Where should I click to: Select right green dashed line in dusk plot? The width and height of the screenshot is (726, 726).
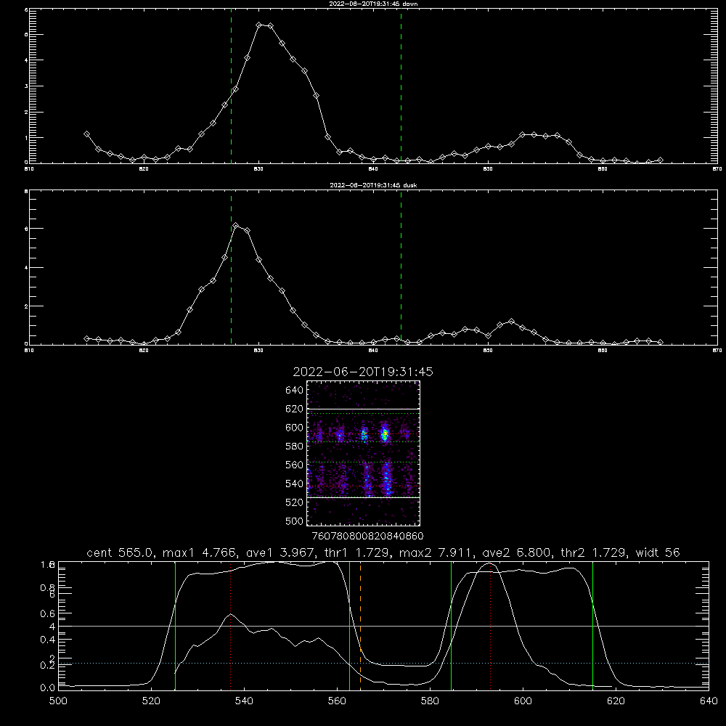pos(401,268)
